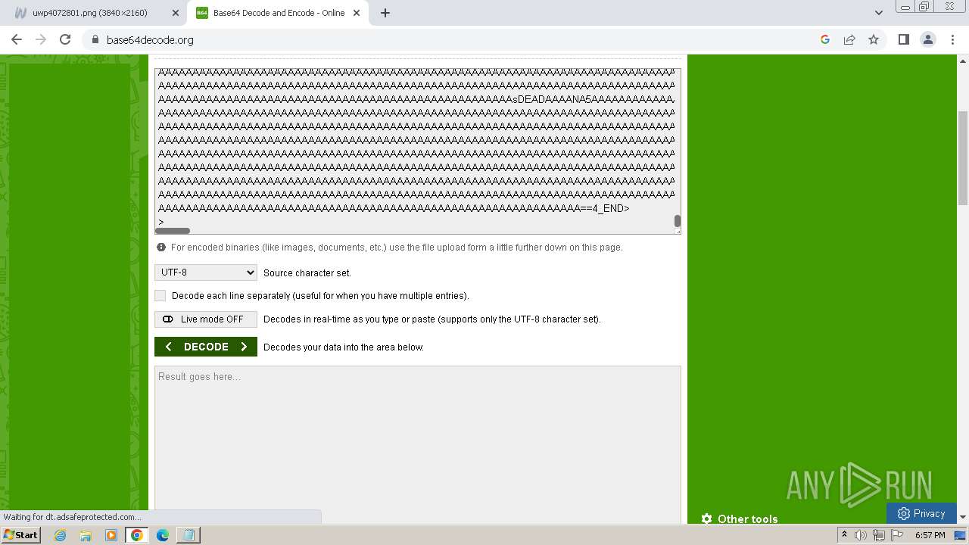Click the horizontal scrollbar of input area

(x=173, y=230)
